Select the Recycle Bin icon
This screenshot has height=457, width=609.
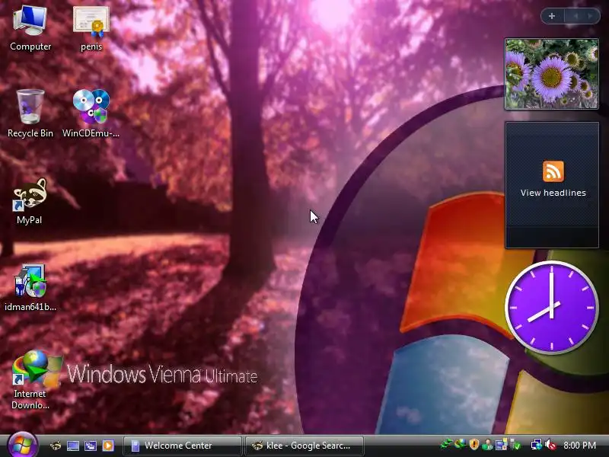click(30, 113)
